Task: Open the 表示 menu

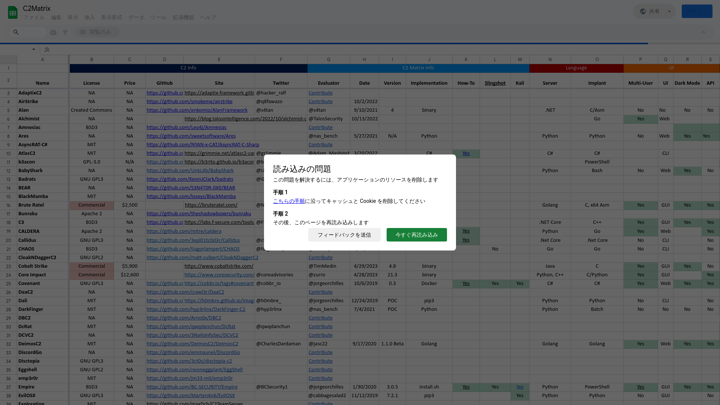Action: coord(73,18)
